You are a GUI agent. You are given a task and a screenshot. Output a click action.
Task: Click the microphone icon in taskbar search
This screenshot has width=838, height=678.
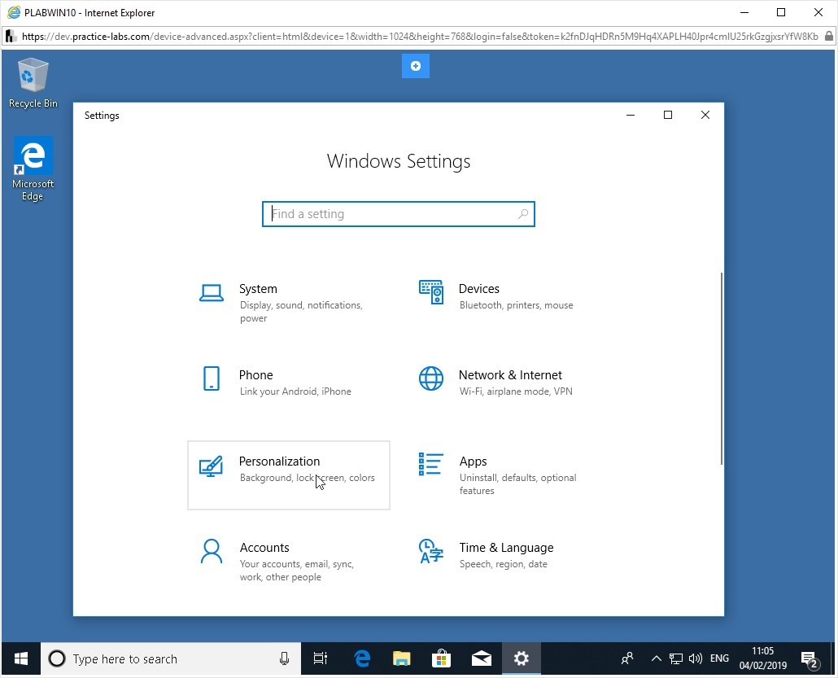tap(284, 658)
